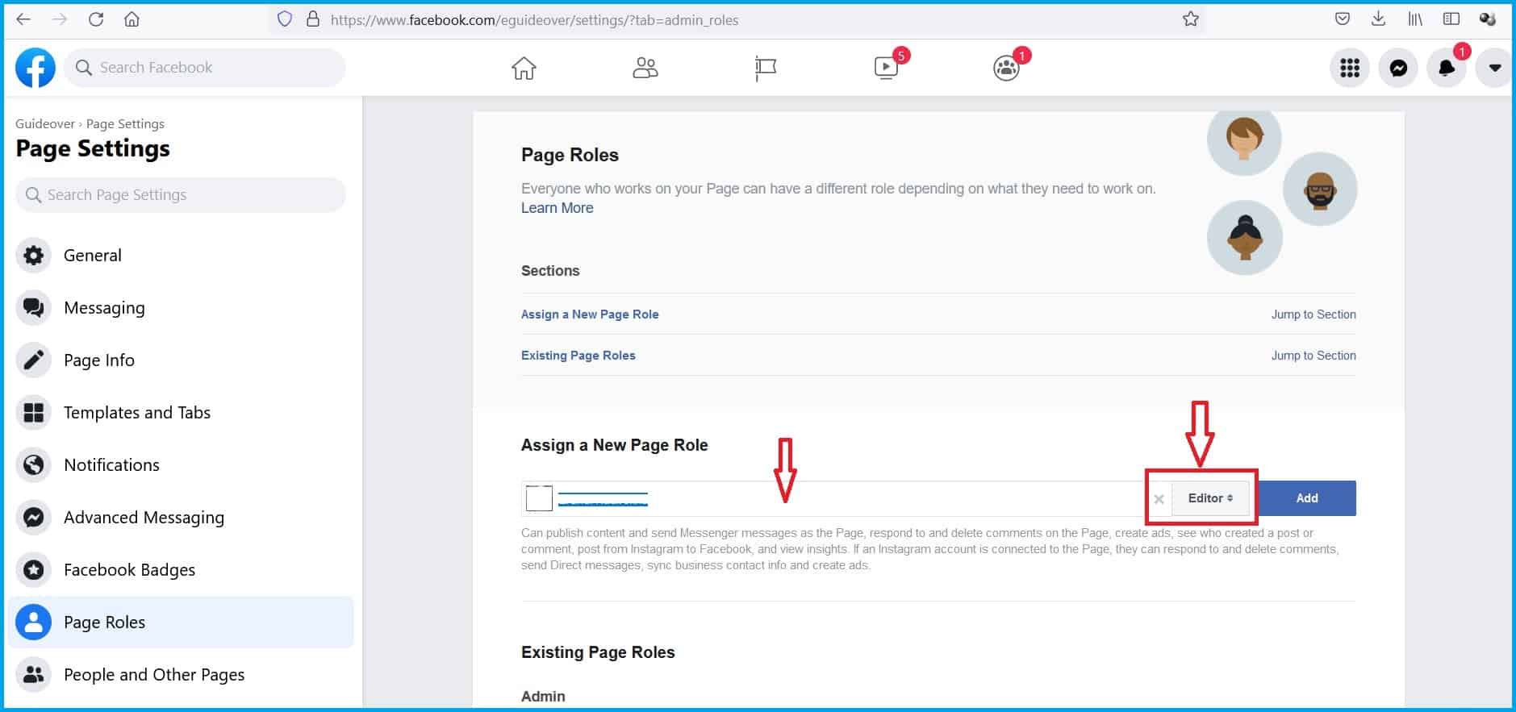Open the Pages flag icon
This screenshot has height=712, width=1516.
pyautogui.click(x=765, y=69)
